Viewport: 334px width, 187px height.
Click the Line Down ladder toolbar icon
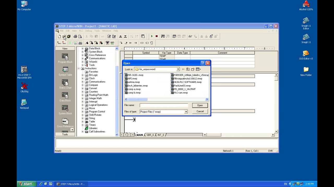pos(121,43)
